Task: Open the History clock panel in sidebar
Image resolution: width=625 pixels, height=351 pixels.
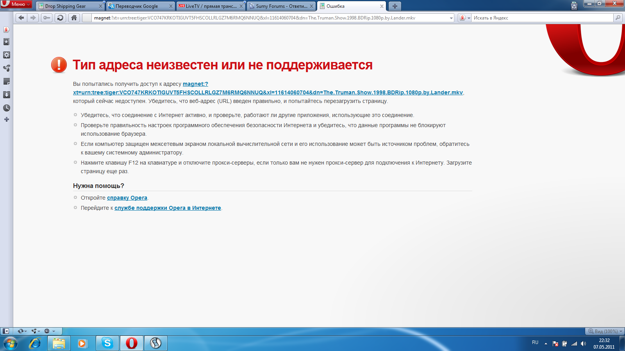Action: click(6, 108)
